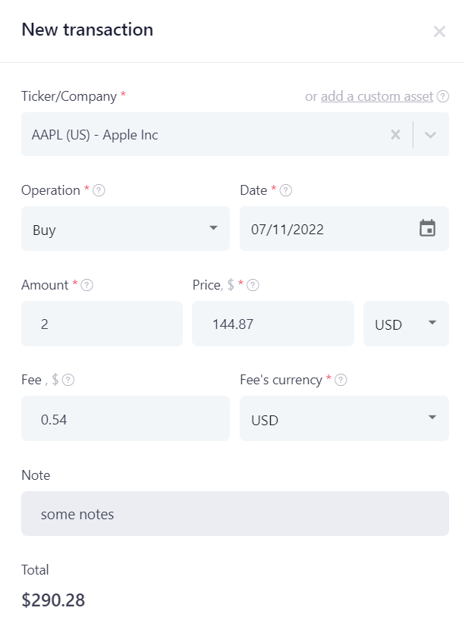465x639 pixels.
Task: Clear the AAPL ticker selection
Action: (395, 134)
